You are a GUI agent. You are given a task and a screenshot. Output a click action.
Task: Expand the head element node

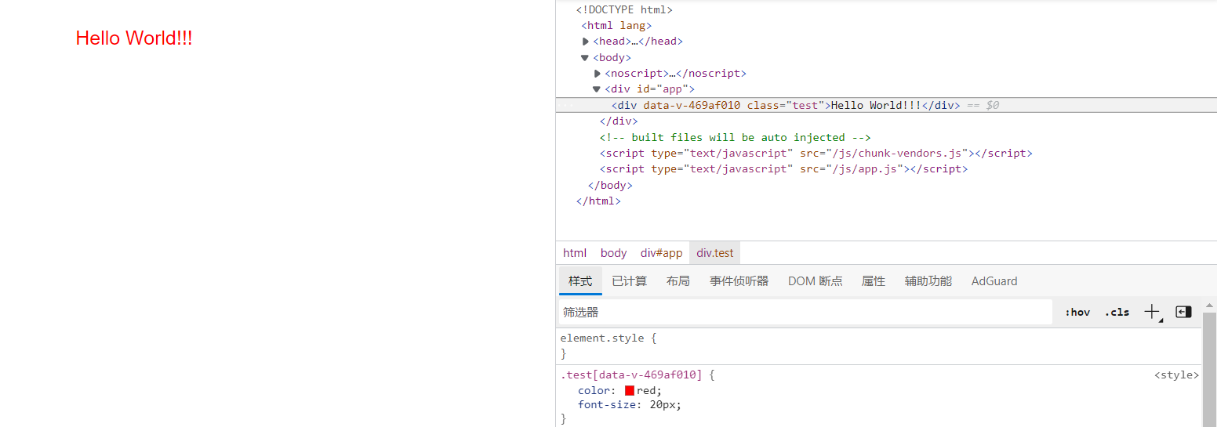point(586,42)
